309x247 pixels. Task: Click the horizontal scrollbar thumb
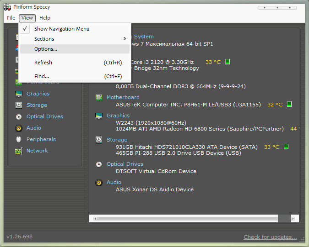pyautogui.click(x=187, y=219)
